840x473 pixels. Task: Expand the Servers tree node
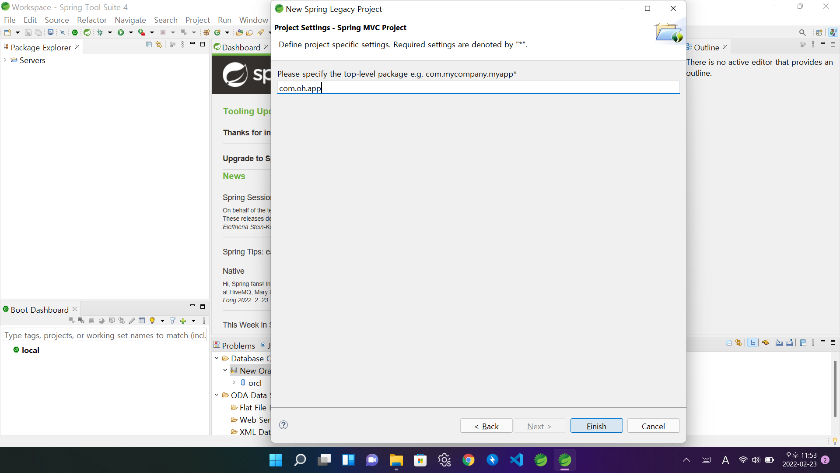(x=5, y=60)
